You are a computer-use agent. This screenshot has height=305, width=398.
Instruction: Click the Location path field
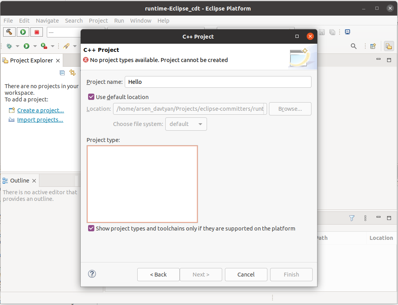(190, 109)
